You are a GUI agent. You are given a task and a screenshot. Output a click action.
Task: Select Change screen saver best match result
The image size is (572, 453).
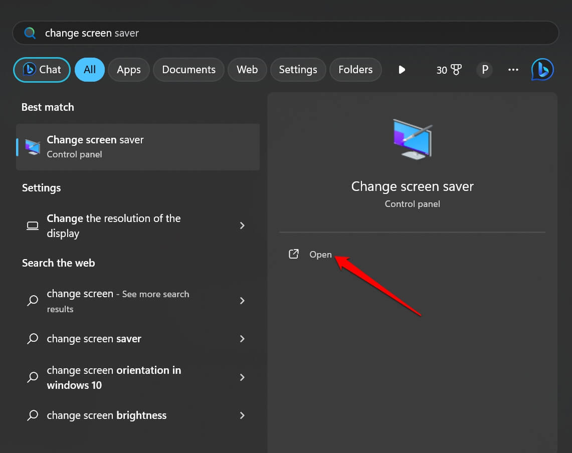pos(138,147)
